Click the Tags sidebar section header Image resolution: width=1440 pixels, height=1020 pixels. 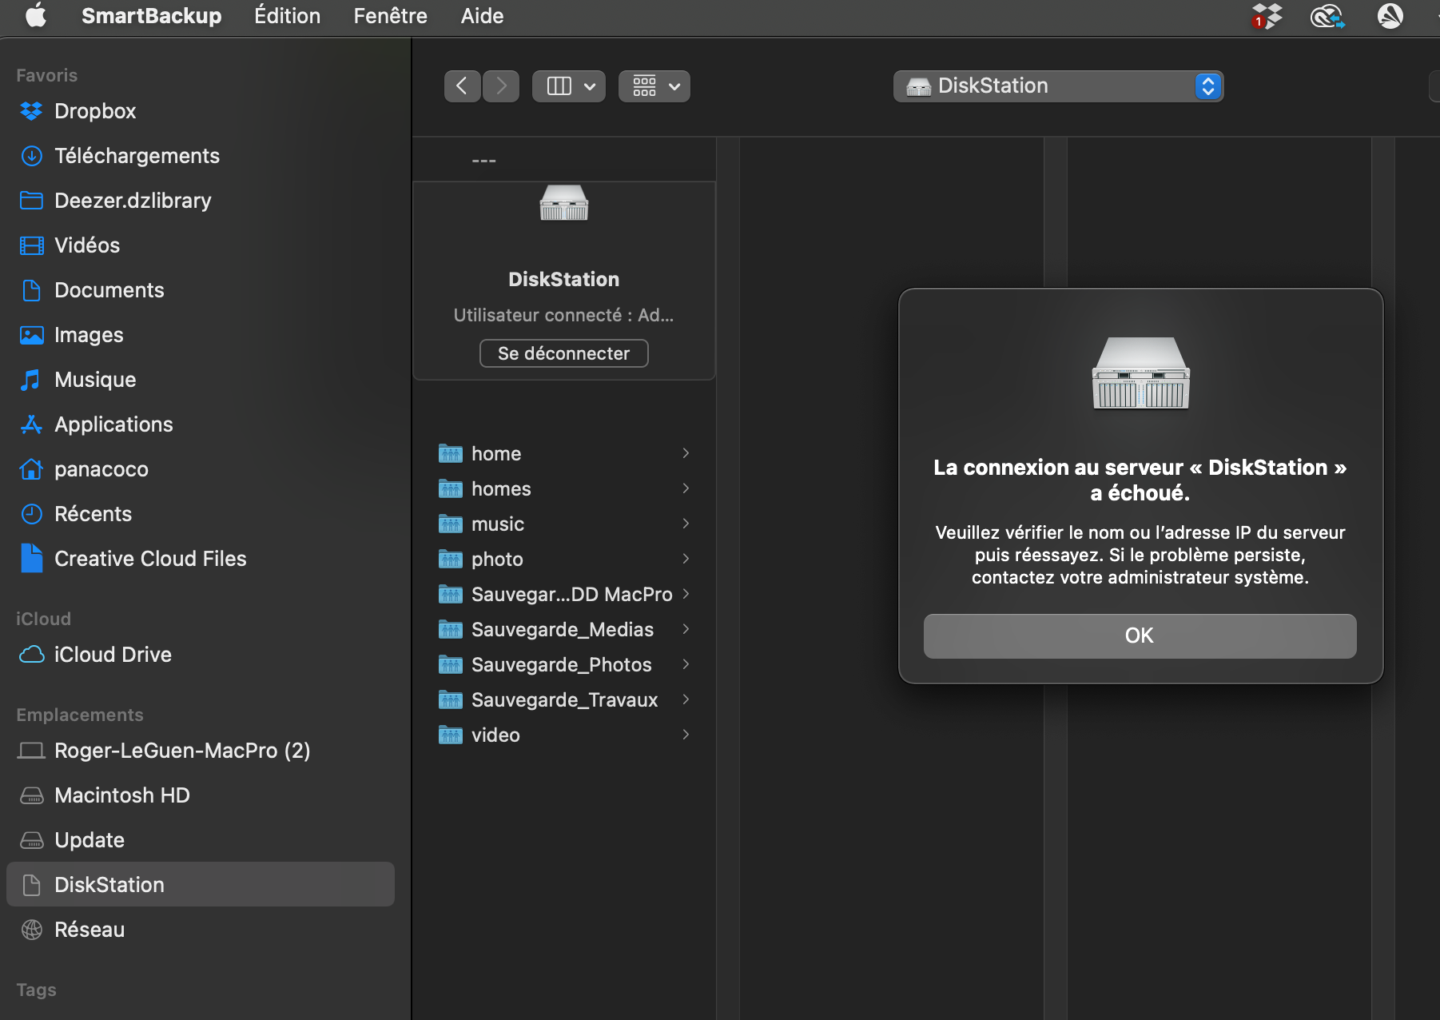36,990
